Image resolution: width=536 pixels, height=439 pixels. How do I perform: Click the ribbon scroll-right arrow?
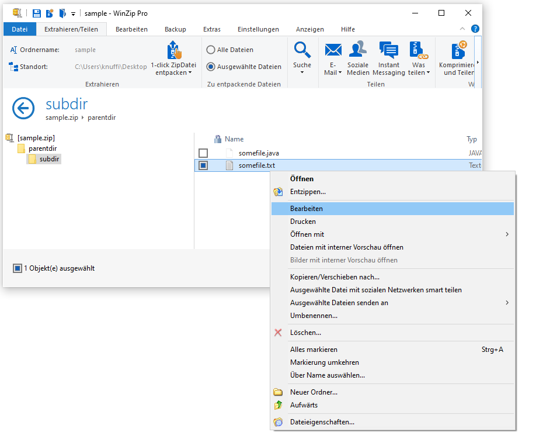(478, 63)
